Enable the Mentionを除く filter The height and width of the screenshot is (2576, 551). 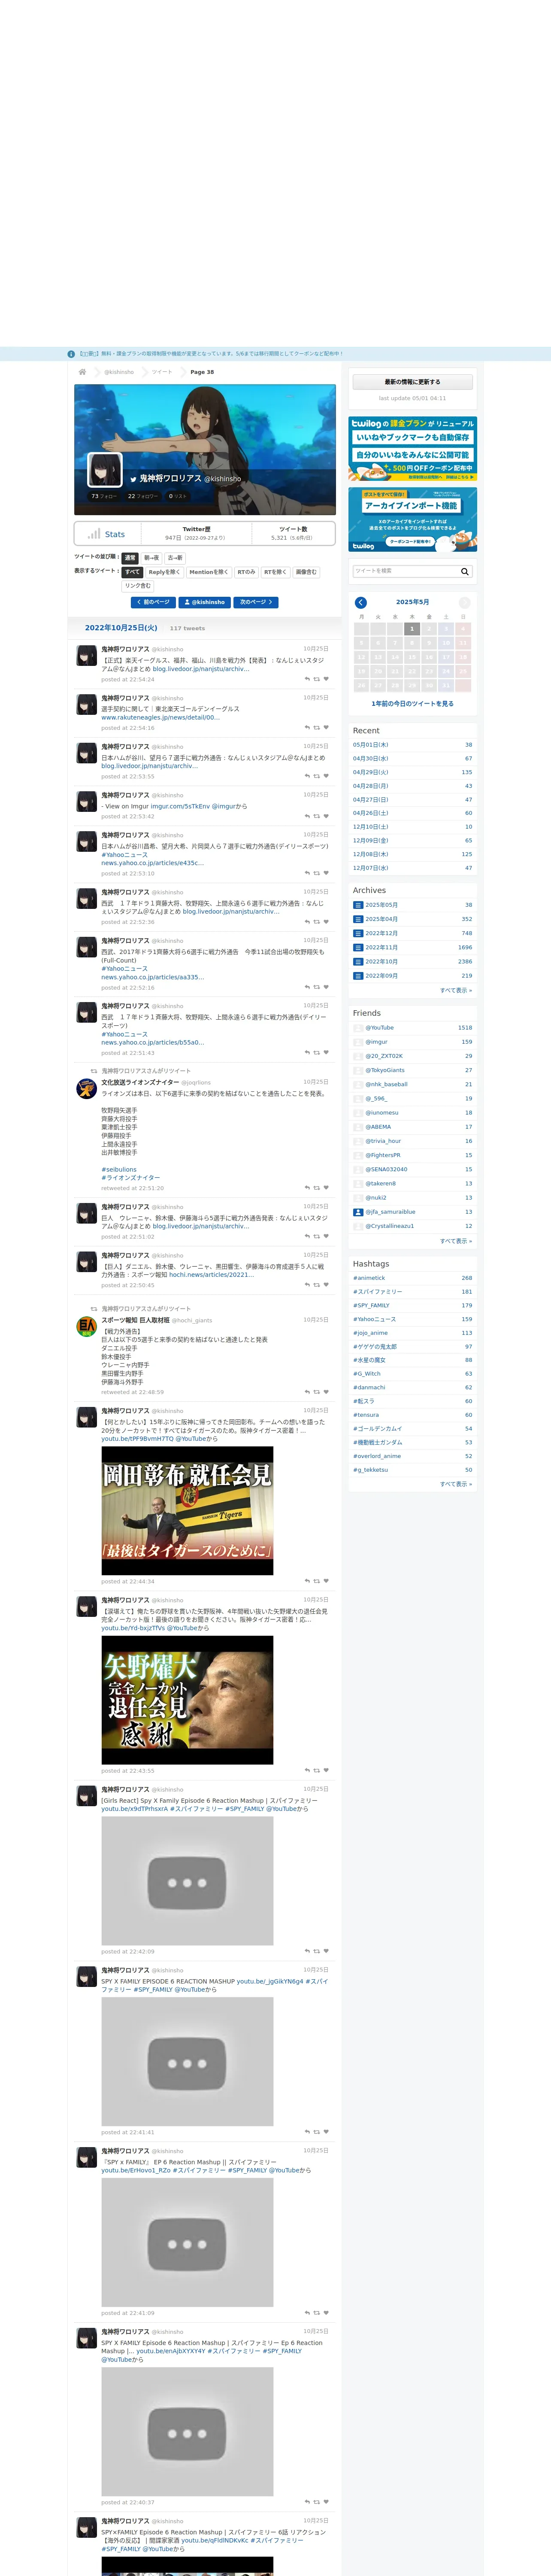208,572
